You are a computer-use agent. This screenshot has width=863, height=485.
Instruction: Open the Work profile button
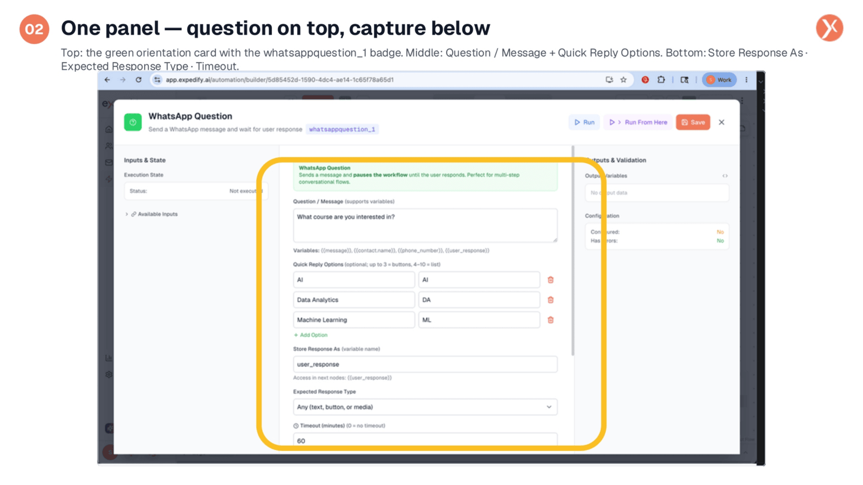pos(719,80)
